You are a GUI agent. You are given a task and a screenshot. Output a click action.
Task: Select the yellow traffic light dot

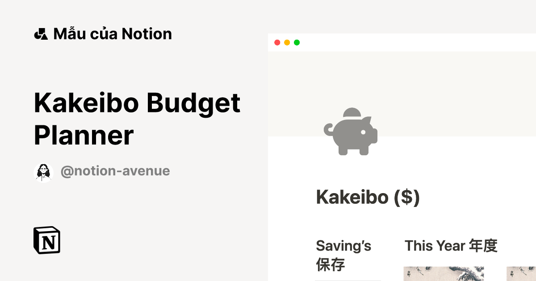287,42
